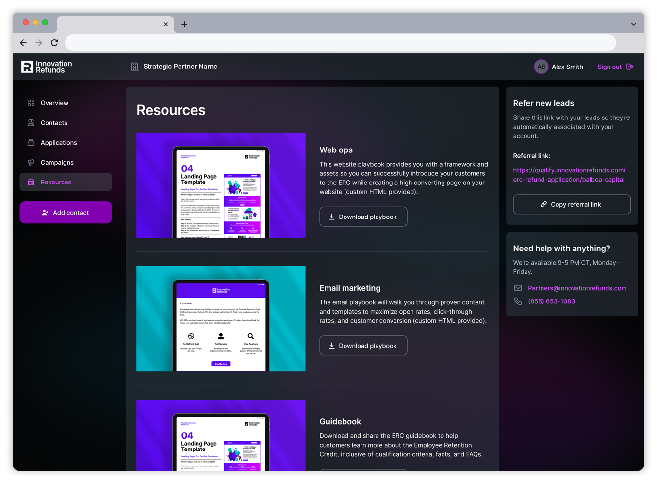Download the Email marketing playbook
Screen dimensions: 657x483
point(363,346)
